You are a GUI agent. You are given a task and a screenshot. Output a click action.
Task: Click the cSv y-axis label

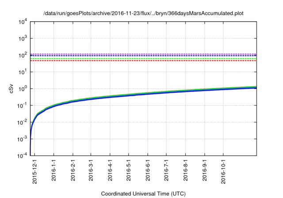tap(11, 88)
